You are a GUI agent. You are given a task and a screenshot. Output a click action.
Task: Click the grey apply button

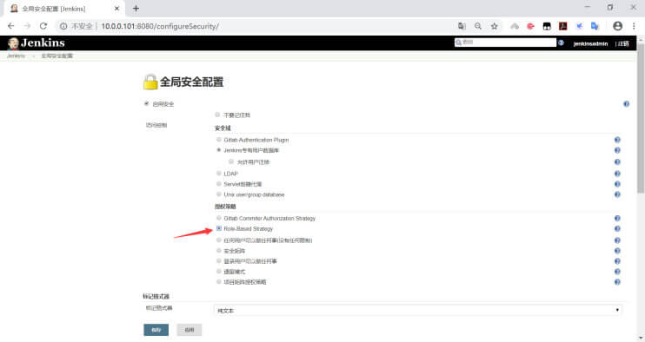[190, 330]
